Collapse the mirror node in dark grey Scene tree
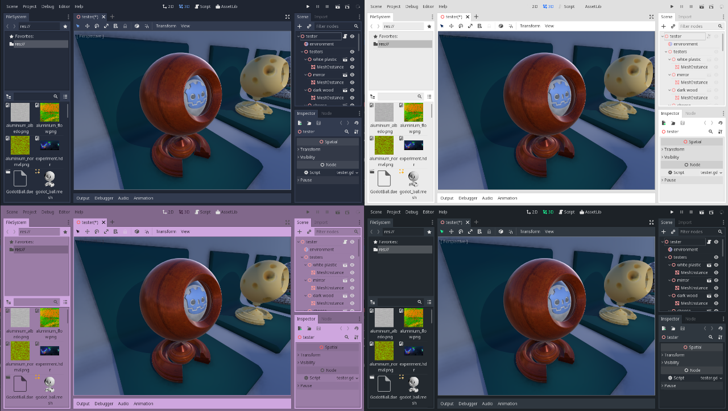 671,280
